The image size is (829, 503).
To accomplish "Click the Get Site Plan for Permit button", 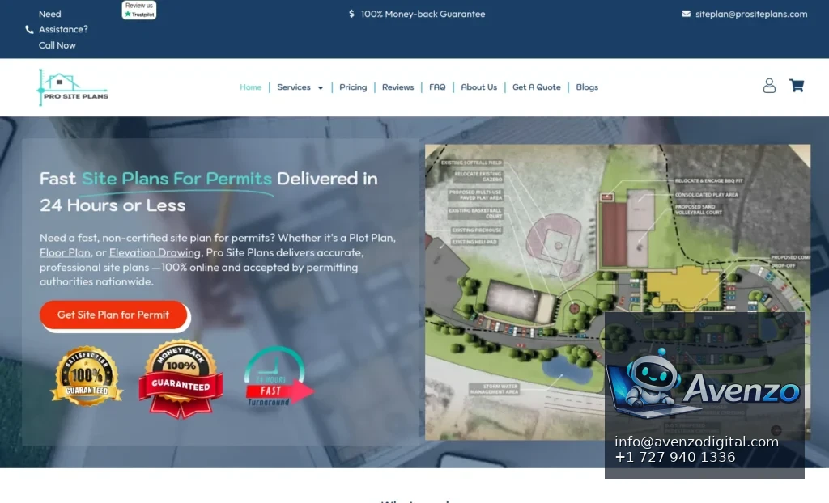I will (113, 315).
